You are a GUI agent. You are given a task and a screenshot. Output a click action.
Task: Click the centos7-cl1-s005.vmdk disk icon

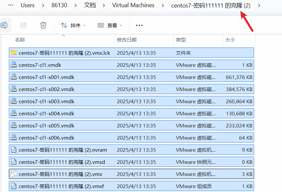click(14, 125)
